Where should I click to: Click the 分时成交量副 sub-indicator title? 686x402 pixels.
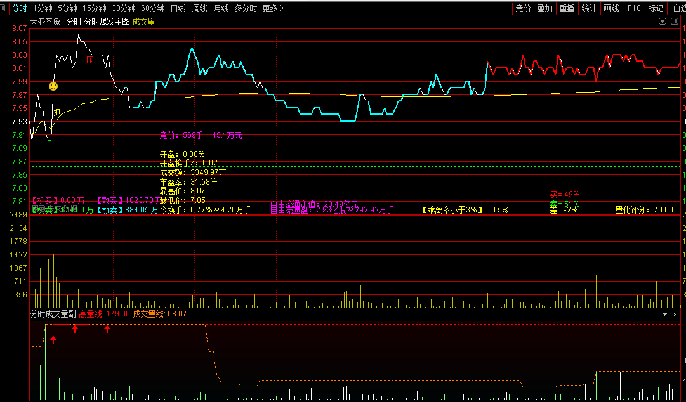coord(53,314)
